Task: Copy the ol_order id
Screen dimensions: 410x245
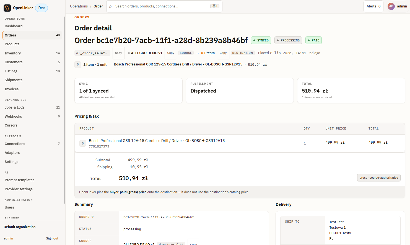Action: pos(118,53)
